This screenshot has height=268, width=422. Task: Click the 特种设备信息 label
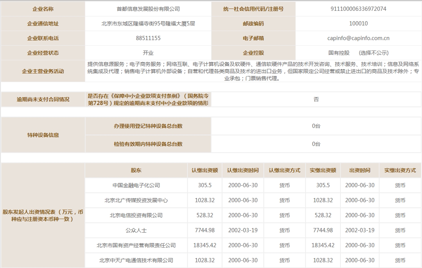pyautogui.click(x=43, y=135)
